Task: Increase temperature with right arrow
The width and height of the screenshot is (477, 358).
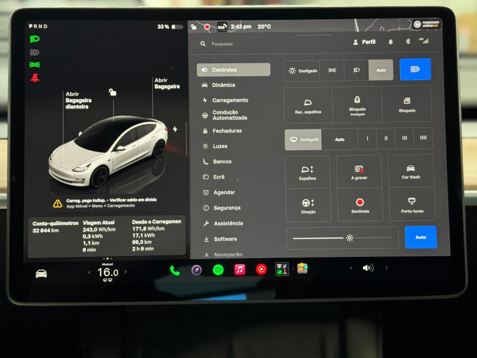Action: pyautogui.click(x=126, y=272)
